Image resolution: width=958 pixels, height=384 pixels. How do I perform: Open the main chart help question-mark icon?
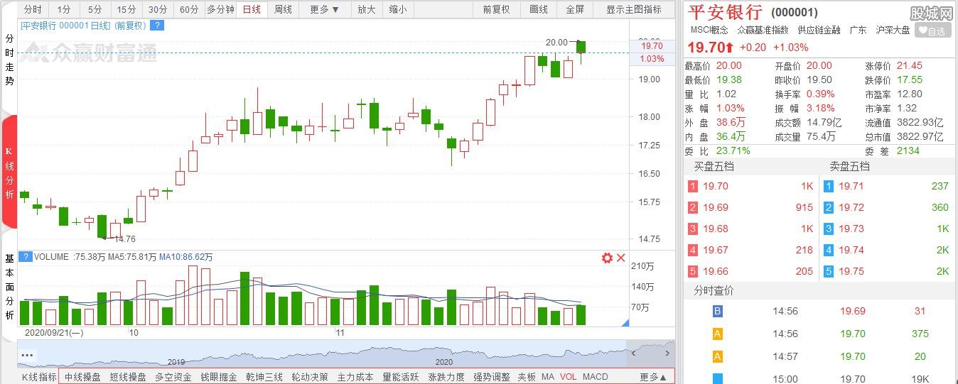158,26
